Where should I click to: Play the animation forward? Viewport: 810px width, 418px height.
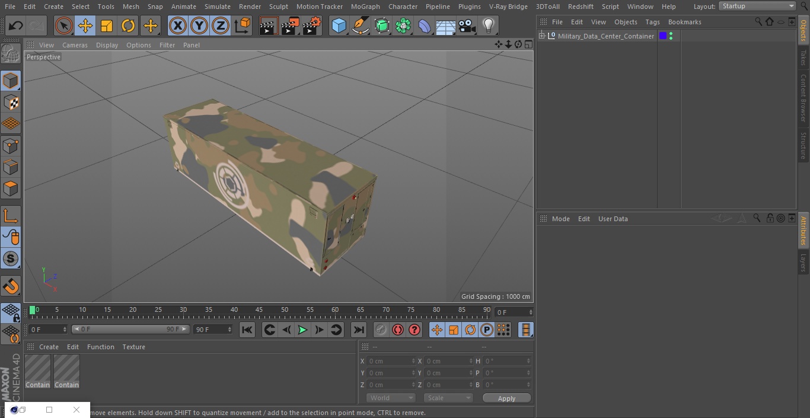pos(302,330)
